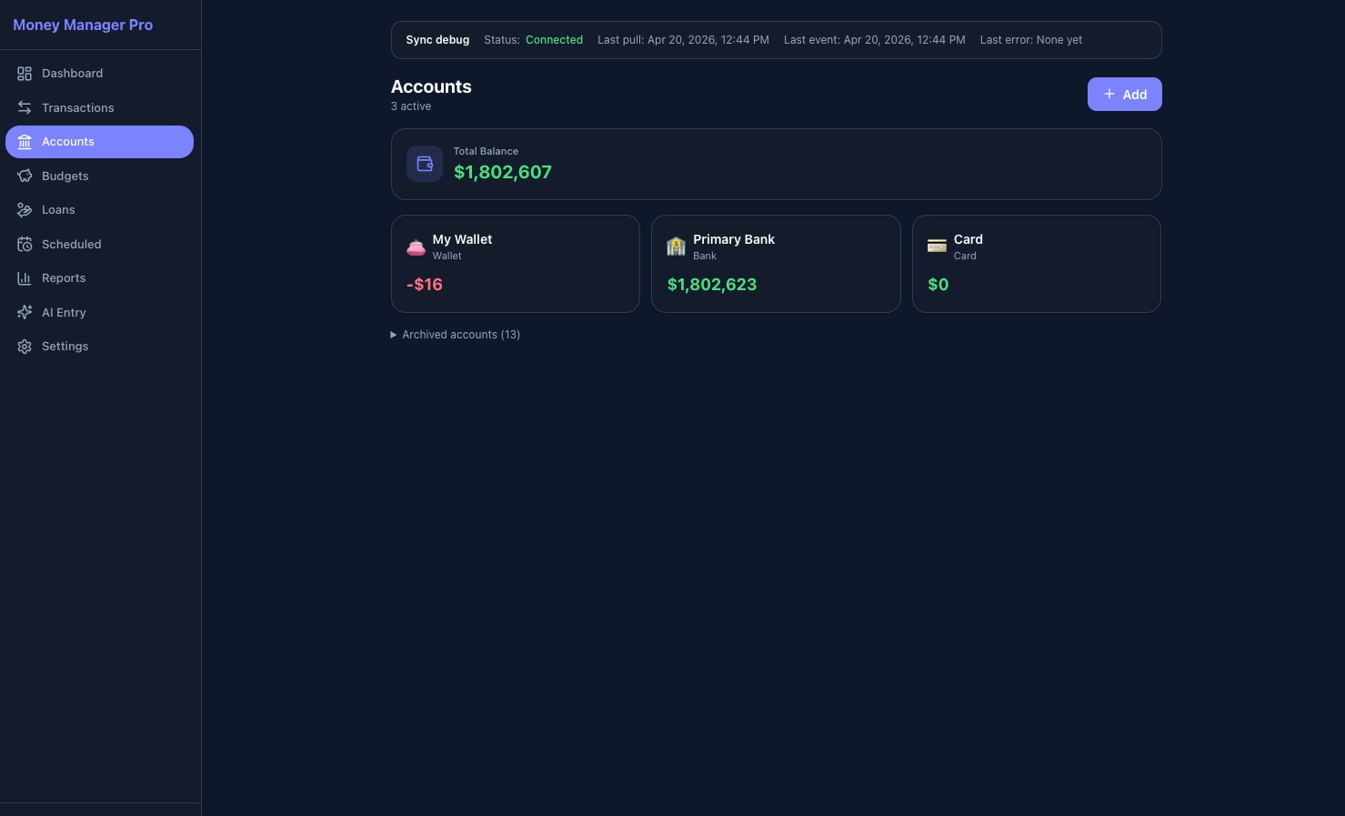Click the wallet icon beside Total Balance

[x=425, y=164]
